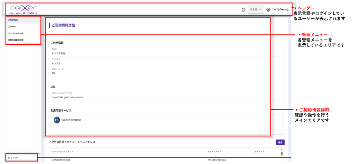Click the サイトドメイン column header
Screen dimensions: 357x164
tap(214, 152)
